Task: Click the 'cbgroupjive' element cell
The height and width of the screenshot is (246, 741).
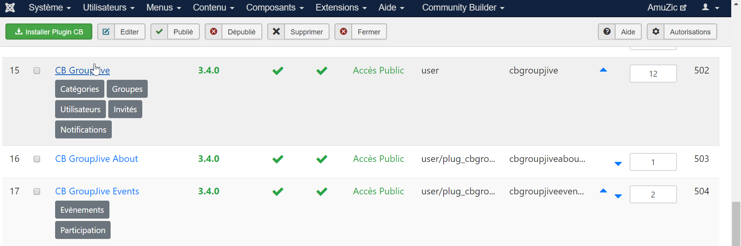Action: (x=533, y=71)
